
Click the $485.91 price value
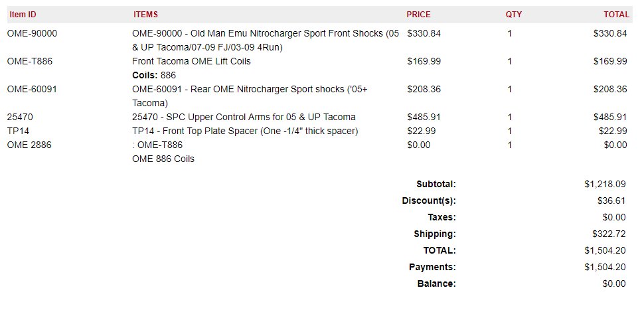click(424, 117)
